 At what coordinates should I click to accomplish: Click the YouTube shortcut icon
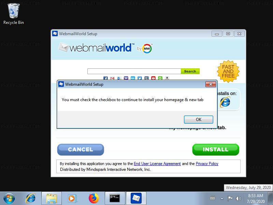153,78
